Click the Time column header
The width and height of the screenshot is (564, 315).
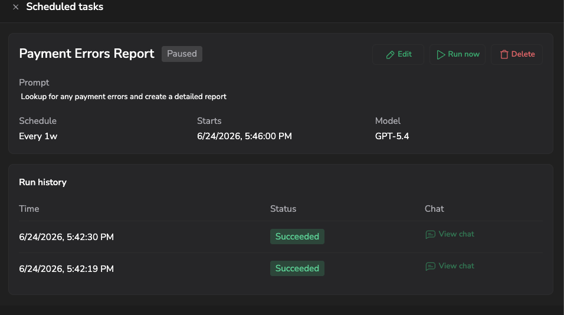click(29, 209)
